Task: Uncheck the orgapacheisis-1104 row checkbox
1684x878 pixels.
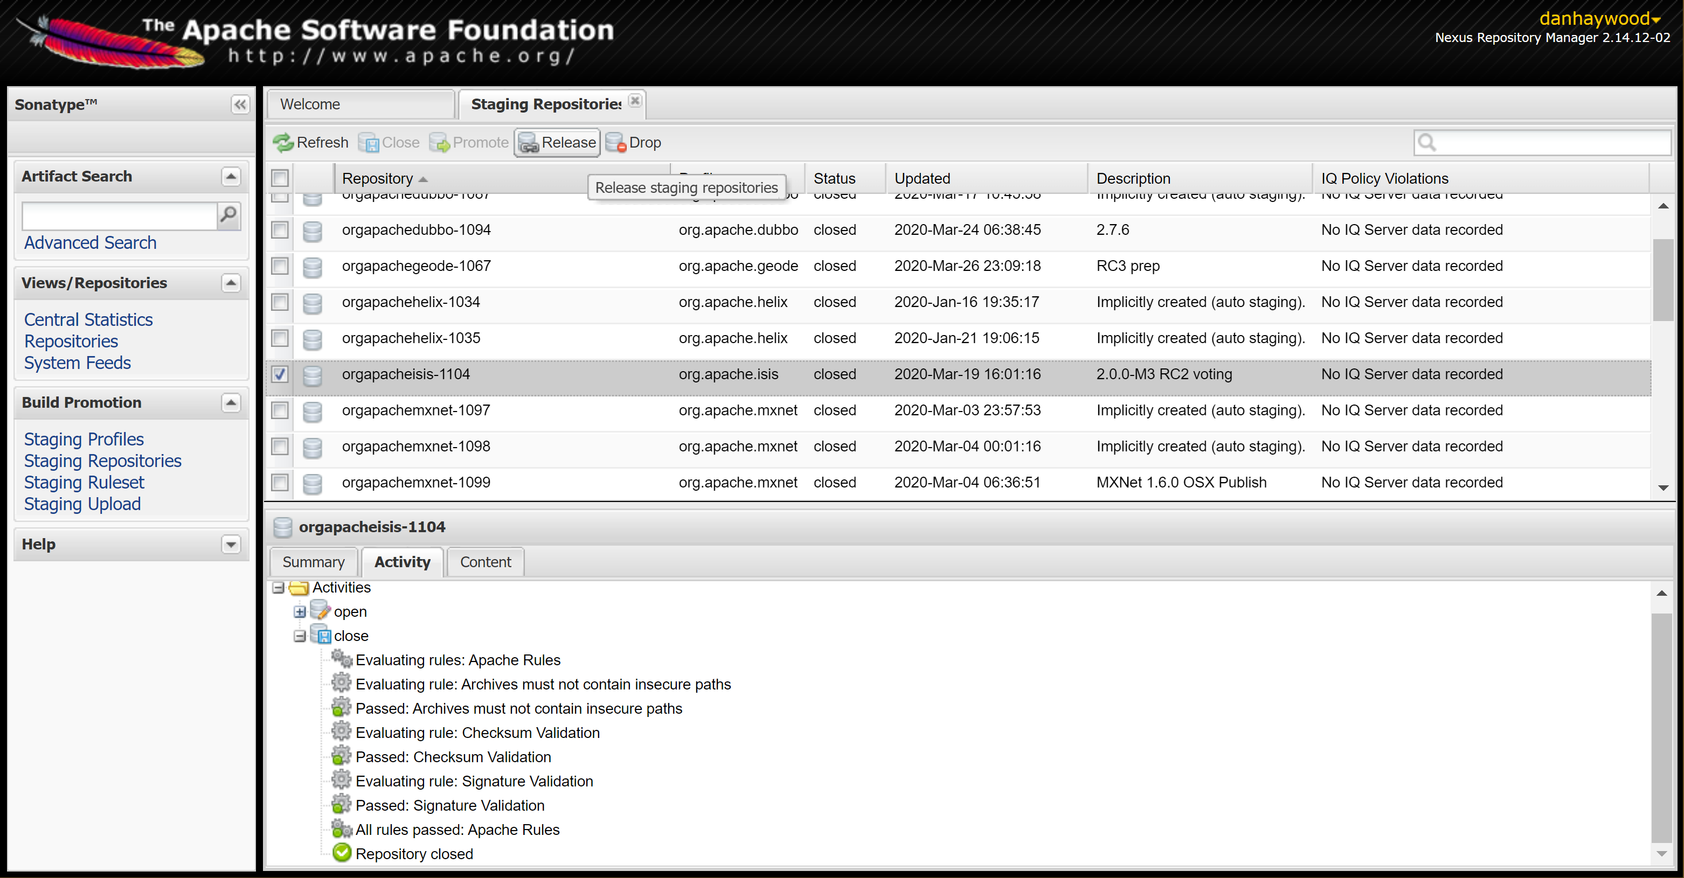Action: 280,374
